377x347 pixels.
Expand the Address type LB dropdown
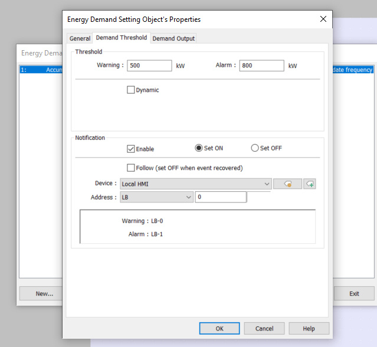(x=157, y=197)
